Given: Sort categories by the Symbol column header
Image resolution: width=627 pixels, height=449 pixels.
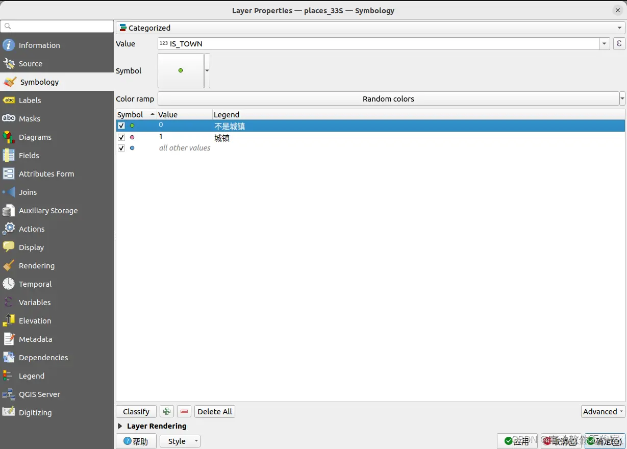Looking at the screenshot, I should (x=136, y=115).
